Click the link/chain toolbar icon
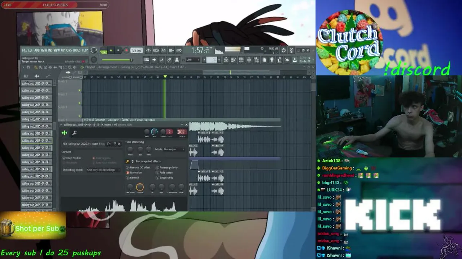This screenshot has width=462, height=259. 169,60
